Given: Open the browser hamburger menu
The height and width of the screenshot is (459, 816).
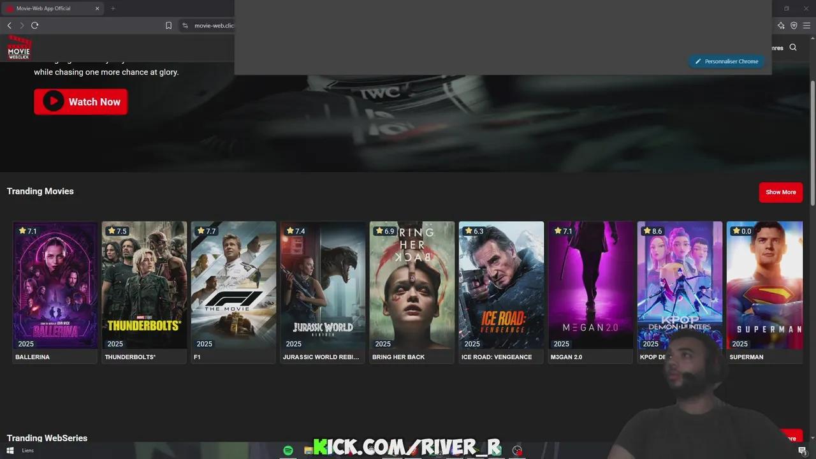Looking at the screenshot, I should [x=806, y=25].
